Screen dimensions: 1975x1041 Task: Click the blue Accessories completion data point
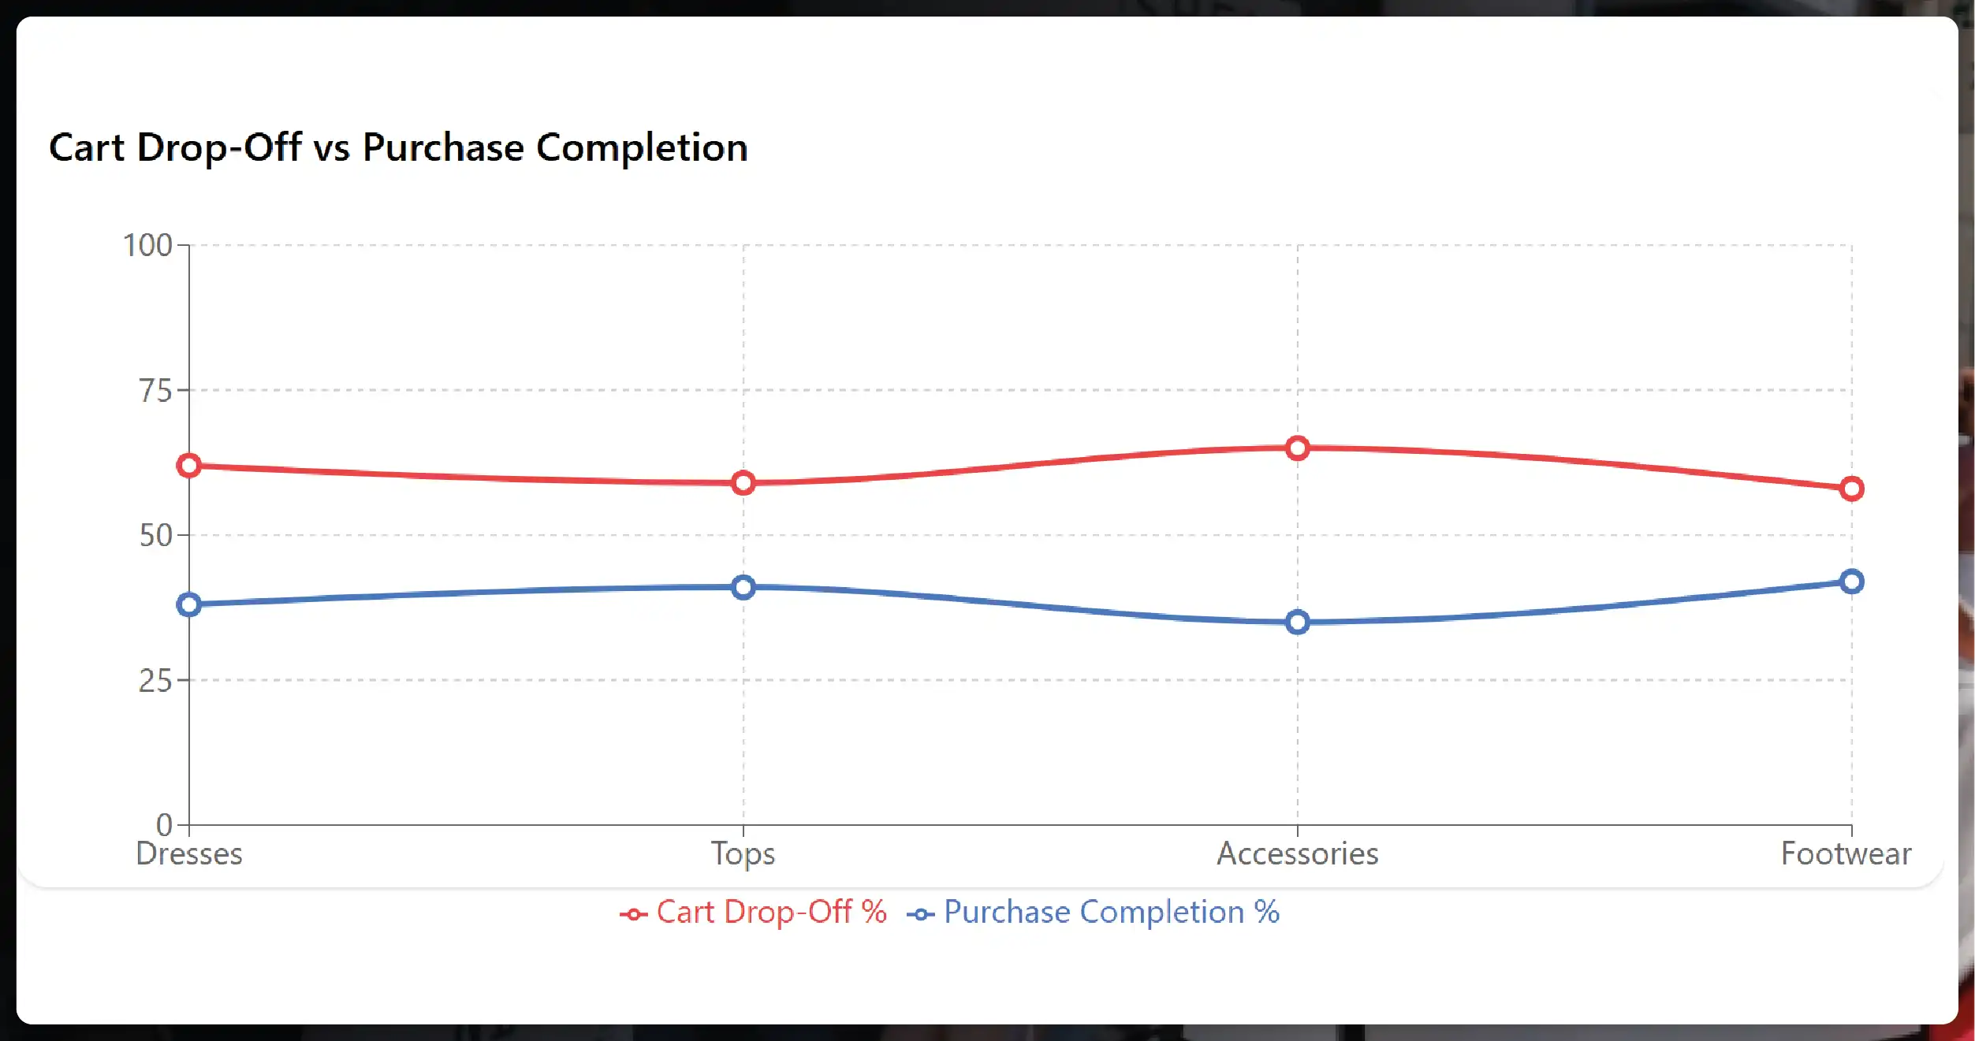(x=1297, y=623)
